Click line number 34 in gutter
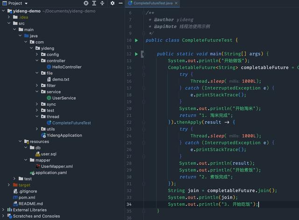This screenshot has width=299, height=220. click(x=129, y=204)
